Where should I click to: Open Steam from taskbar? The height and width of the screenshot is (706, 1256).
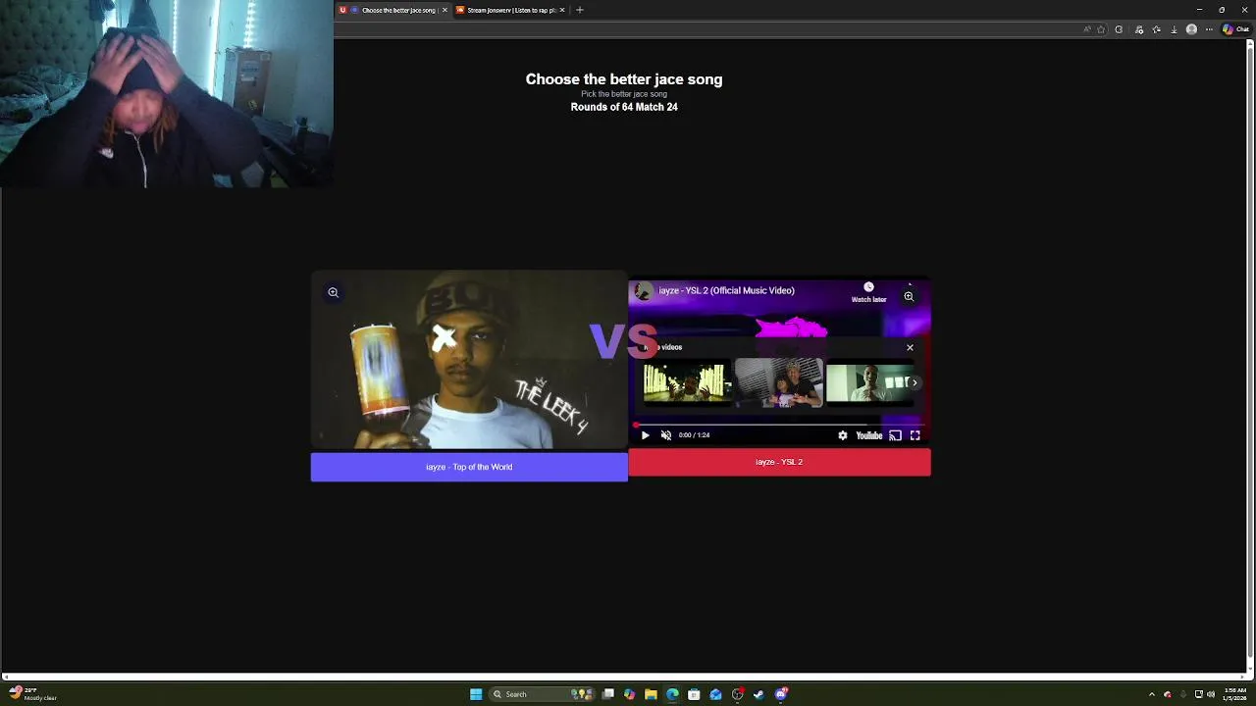click(x=759, y=694)
